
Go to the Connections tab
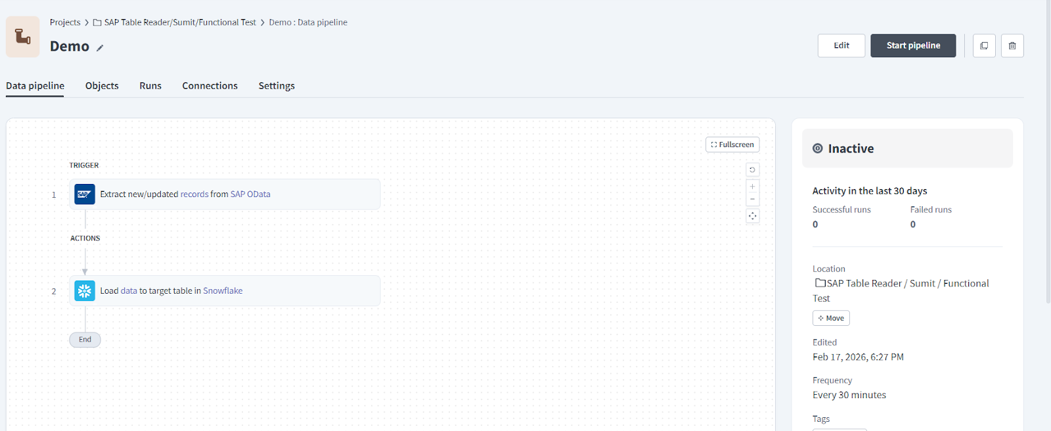click(210, 86)
